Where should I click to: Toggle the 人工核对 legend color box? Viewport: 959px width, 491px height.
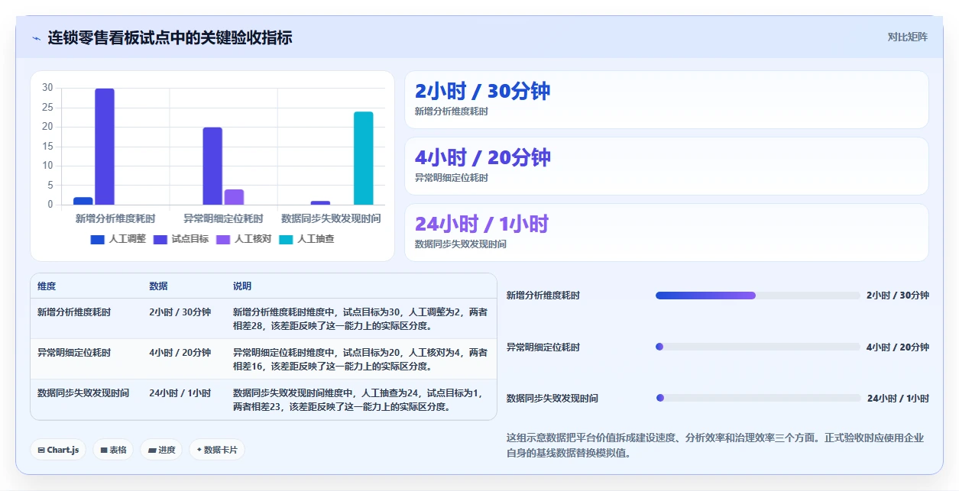[223, 239]
